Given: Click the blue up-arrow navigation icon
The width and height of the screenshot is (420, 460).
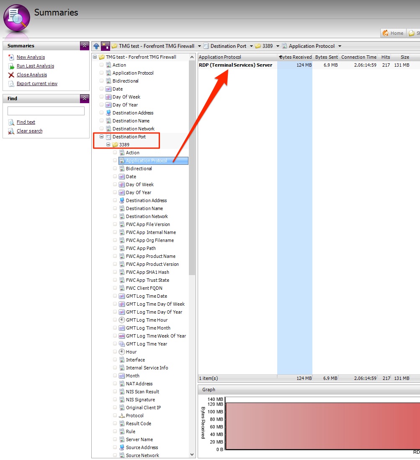Looking at the screenshot, I should point(96,46).
